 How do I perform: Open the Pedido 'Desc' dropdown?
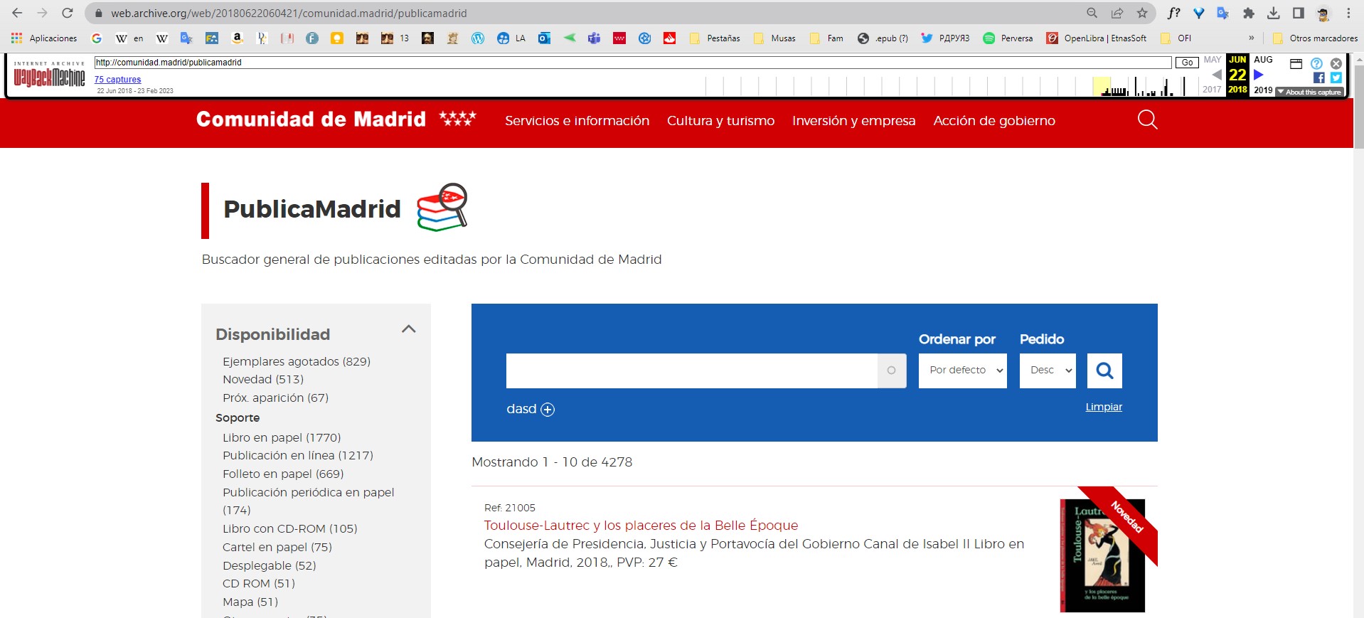point(1048,371)
